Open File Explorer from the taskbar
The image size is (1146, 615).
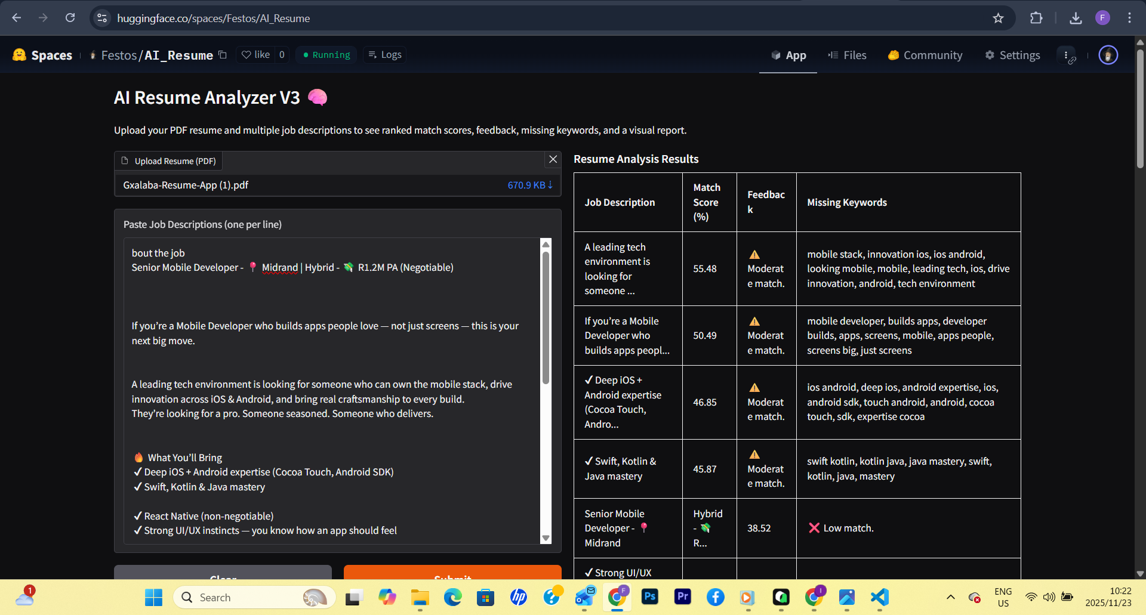[420, 597]
